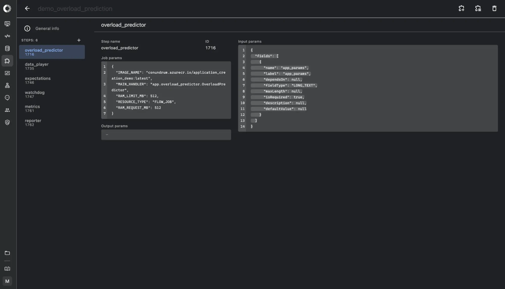Open the extension list icon in header
This screenshot has height=289, width=505.
click(x=478, y=8)
